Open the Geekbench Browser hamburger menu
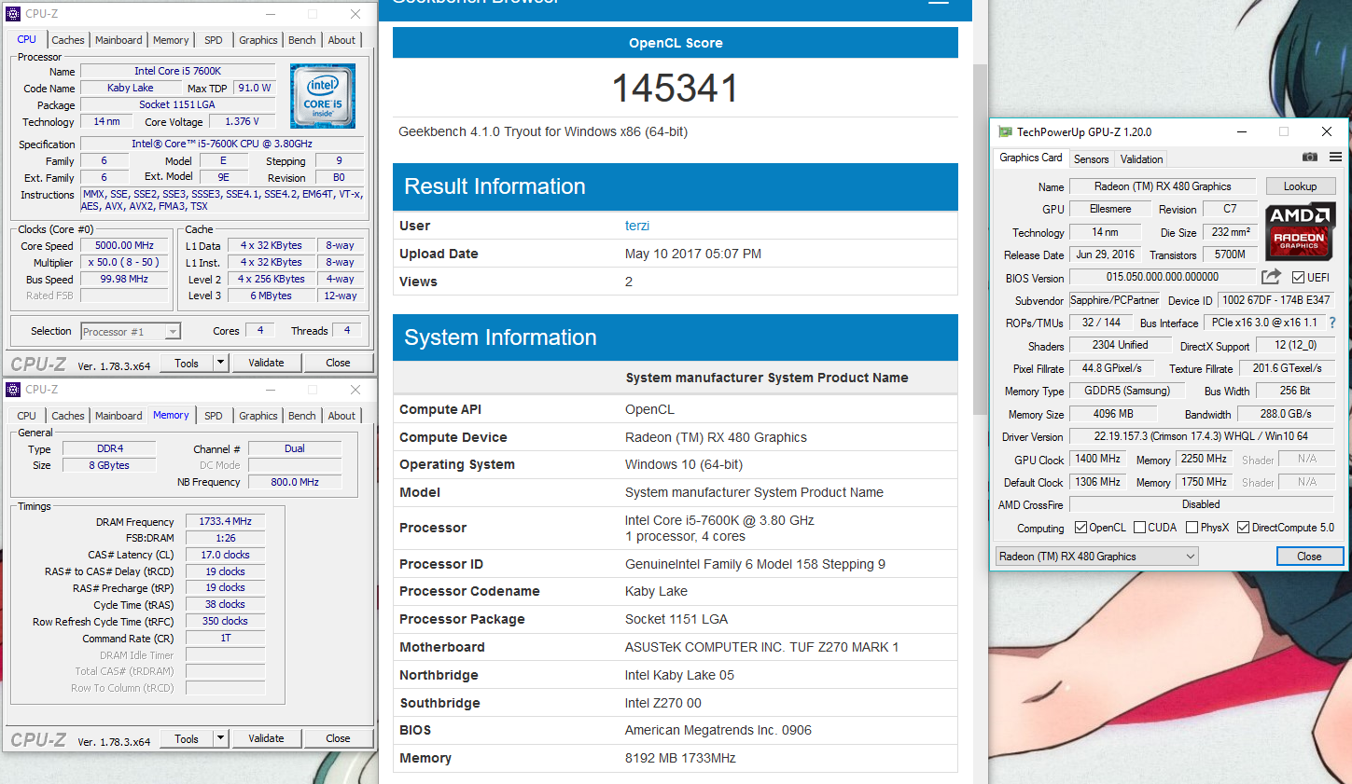This screenshot has width=1352, height=784. (x=939, y=3)
